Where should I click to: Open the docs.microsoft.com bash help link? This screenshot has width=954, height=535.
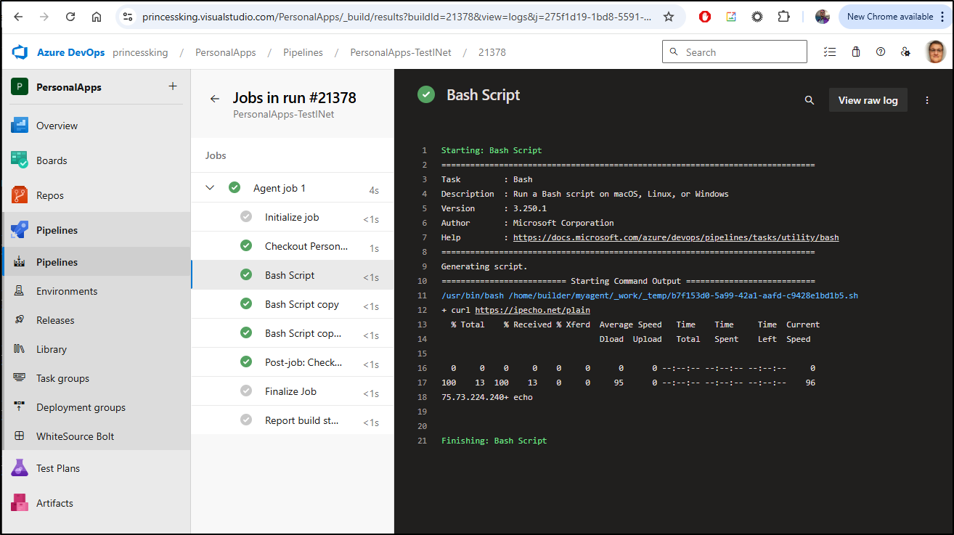676,237
